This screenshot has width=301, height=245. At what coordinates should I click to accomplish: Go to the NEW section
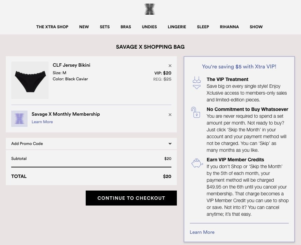[x=84, y=27]
